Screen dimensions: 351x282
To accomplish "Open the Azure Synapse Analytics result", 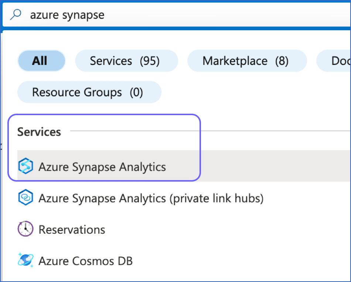I will click(102, 167).
